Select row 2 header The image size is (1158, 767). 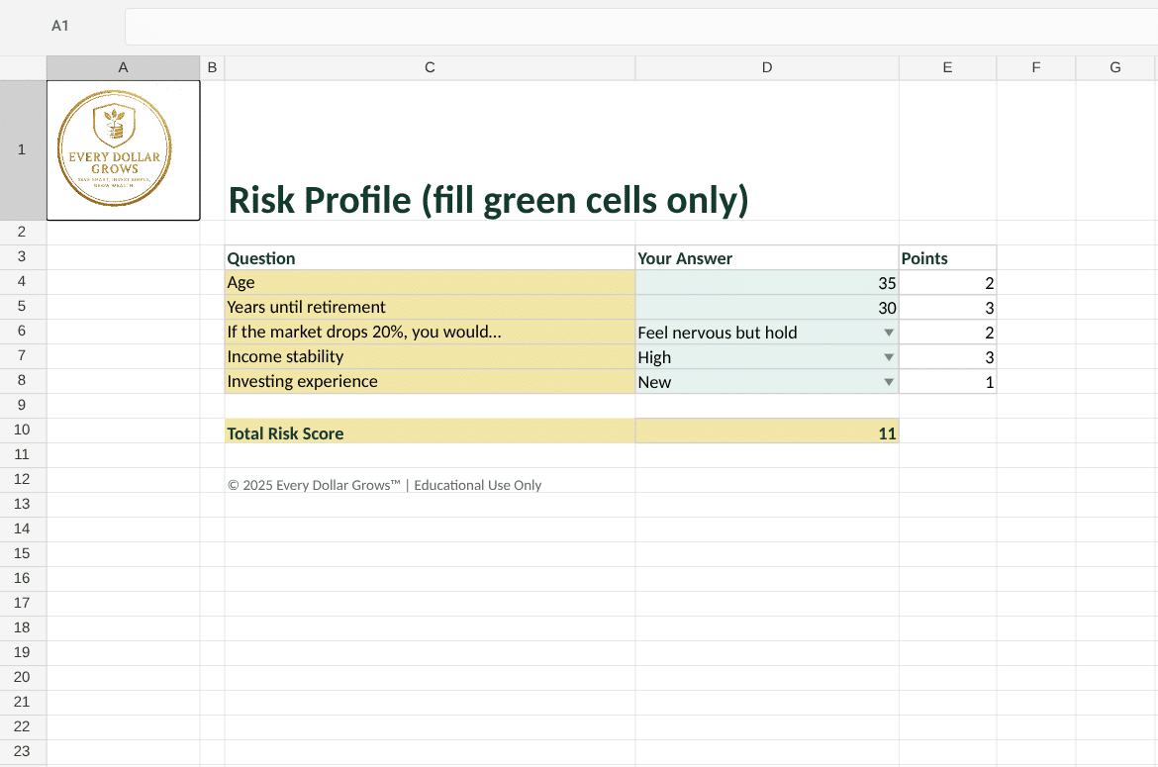pos(22,233)
